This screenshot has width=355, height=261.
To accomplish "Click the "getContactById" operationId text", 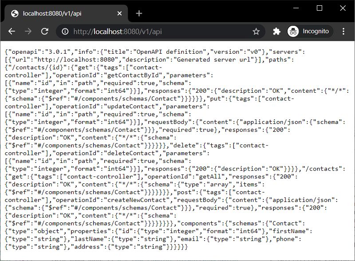I will [133, 75].
